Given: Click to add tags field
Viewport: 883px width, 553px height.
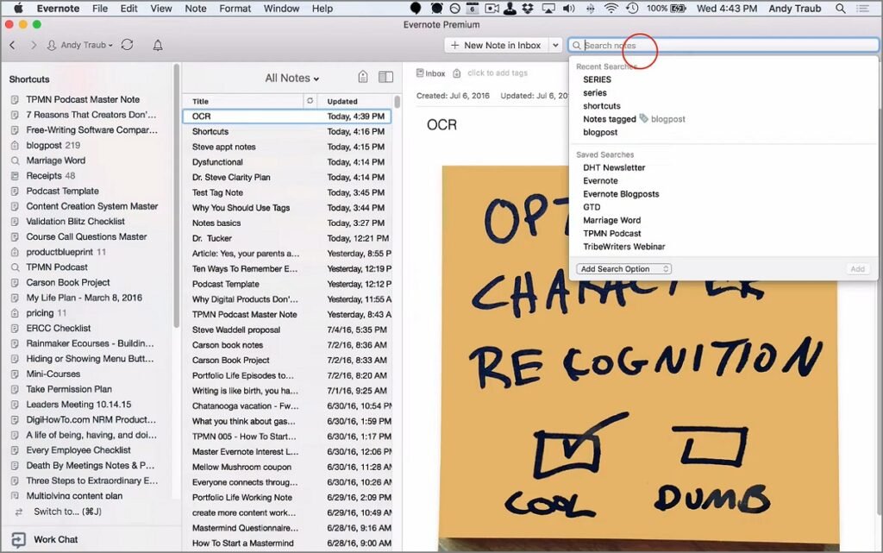Looking at the screenshot, I should 498,73.
